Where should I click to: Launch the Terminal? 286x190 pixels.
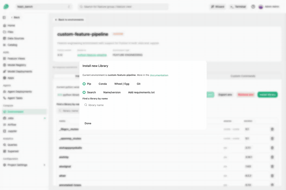coord(238,7)
